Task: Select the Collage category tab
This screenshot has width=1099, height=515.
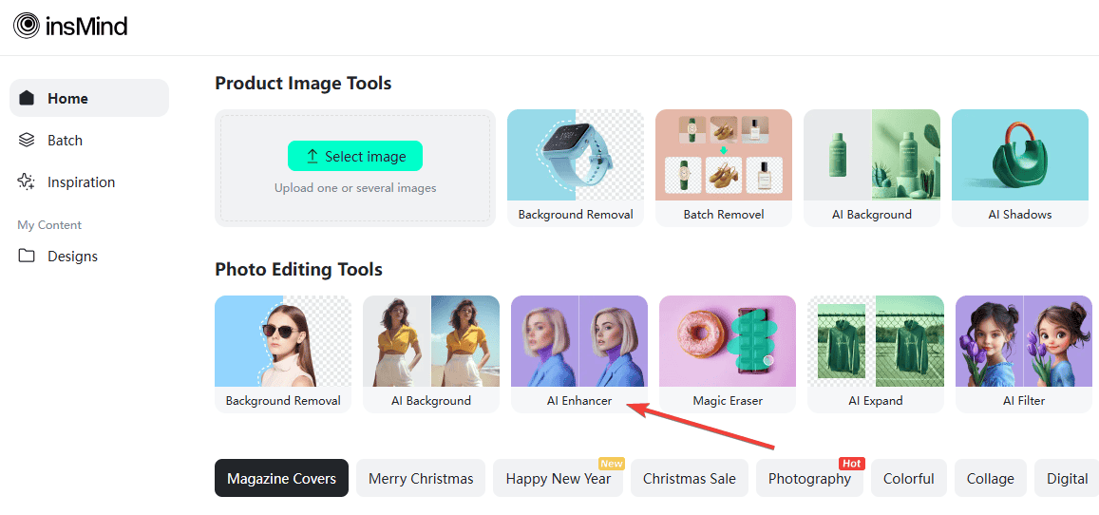Action: click(991, 479)
